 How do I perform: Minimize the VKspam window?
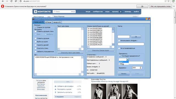point(147,19)
